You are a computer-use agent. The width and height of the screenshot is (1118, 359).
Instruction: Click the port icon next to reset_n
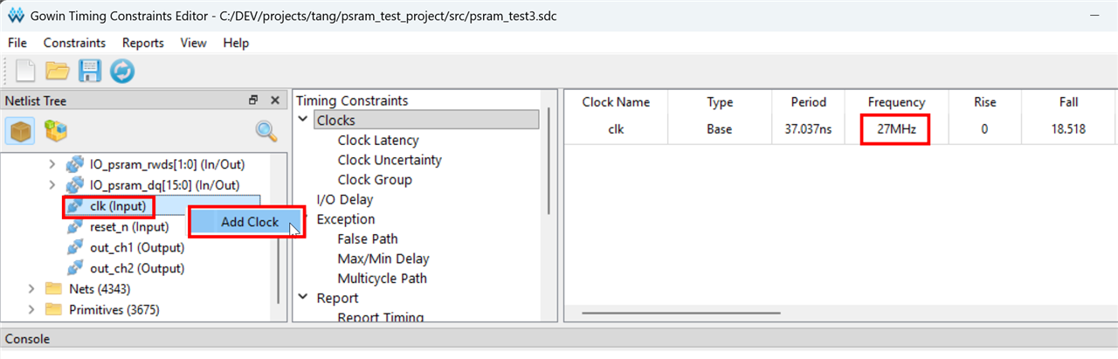pyautogui.click(x=76, y=227)
